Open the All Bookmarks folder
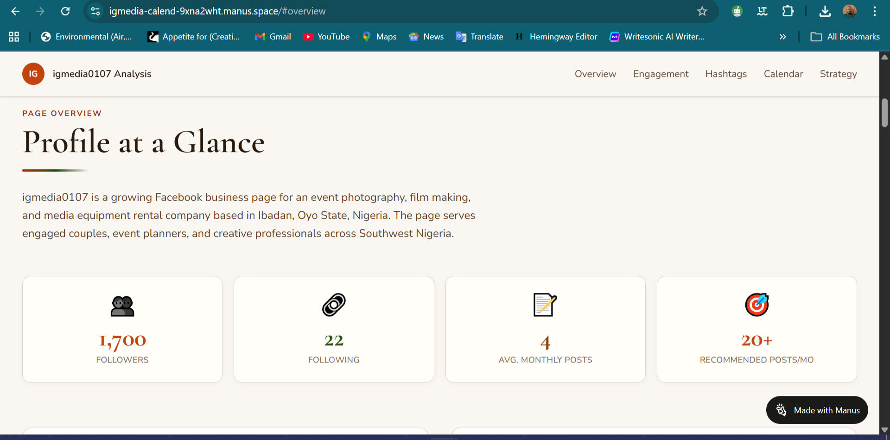The width and height of the screenshot is (890, 440). [x=845, y=37]
